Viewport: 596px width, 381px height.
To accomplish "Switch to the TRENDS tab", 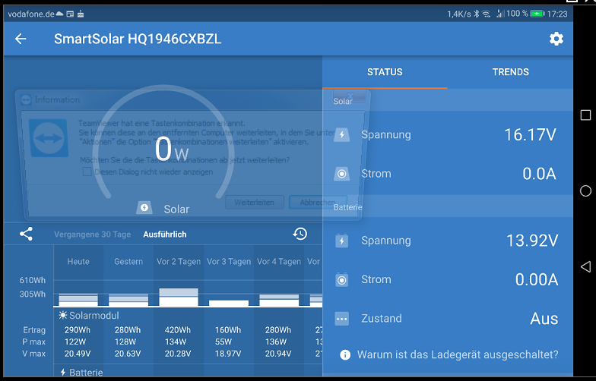I will [511, 72].
